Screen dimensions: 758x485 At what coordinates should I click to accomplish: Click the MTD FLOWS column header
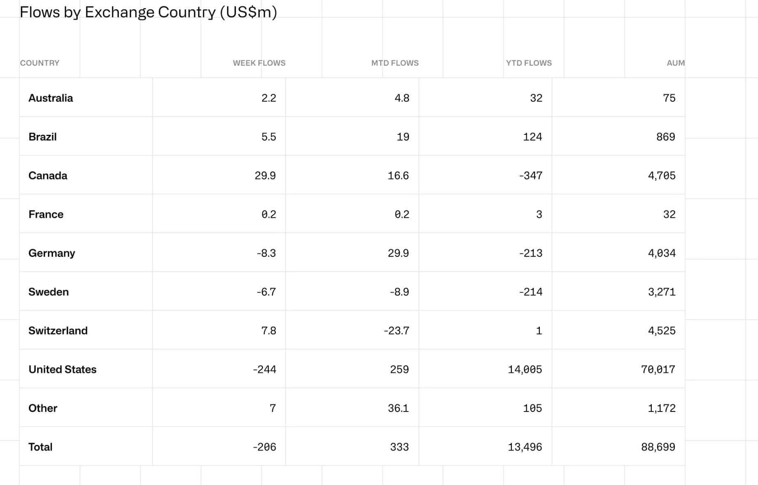395,63
